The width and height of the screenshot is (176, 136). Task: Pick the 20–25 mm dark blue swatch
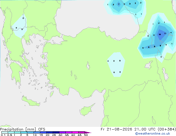coord(50,132)
